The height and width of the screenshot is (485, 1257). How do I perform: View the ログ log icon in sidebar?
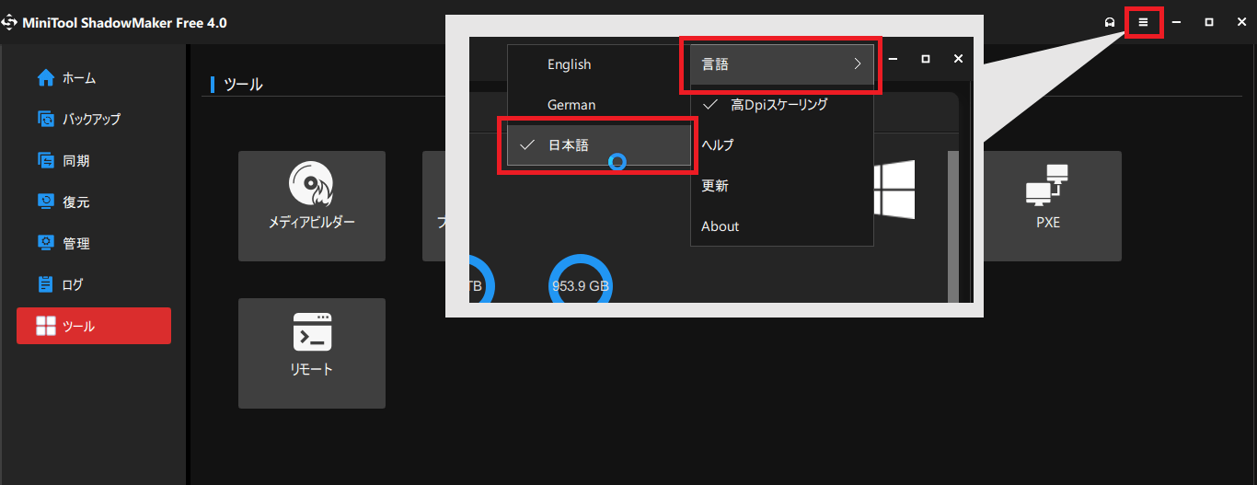pos(46,284)
